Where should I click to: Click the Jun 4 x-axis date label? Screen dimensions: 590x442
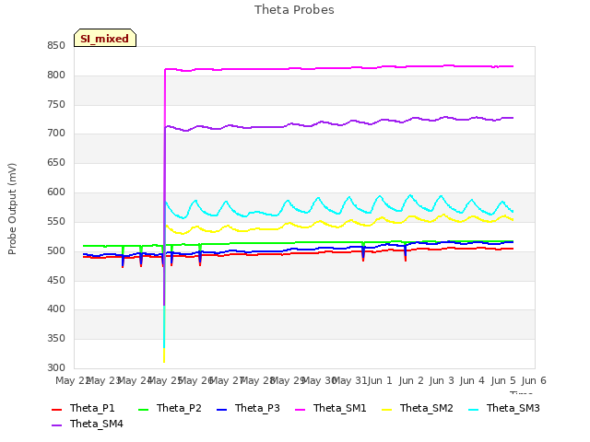(x=472, y=380)
